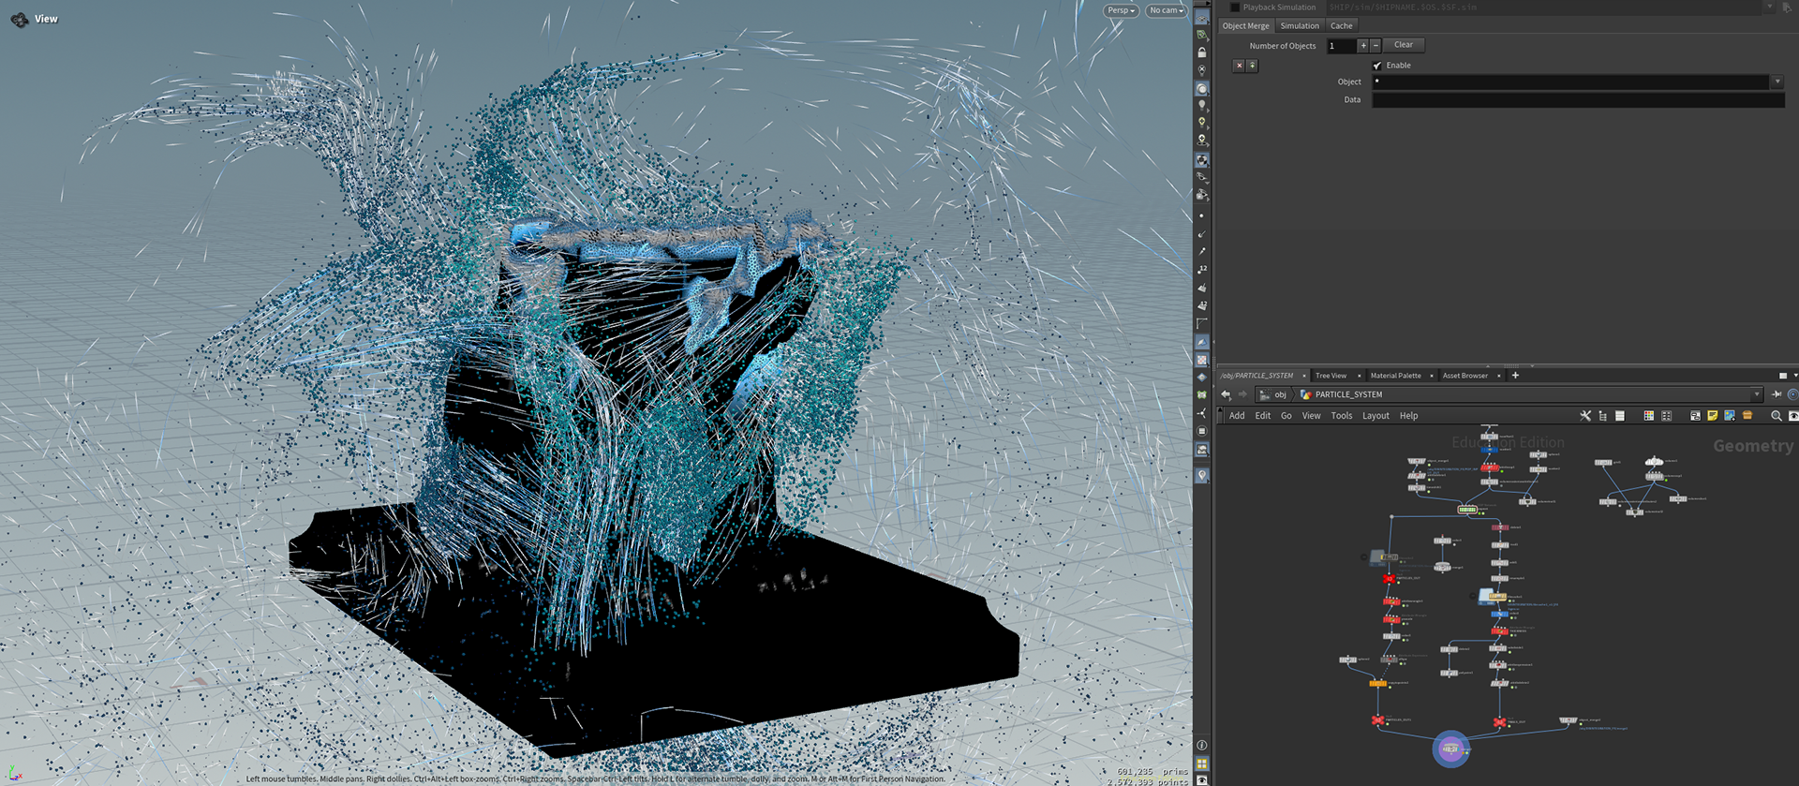The height and width of the screenshot is (786, 1799).
Task: Increase Number of Objects with plus
Action: pyautogui.click(x=1363, y=46)
